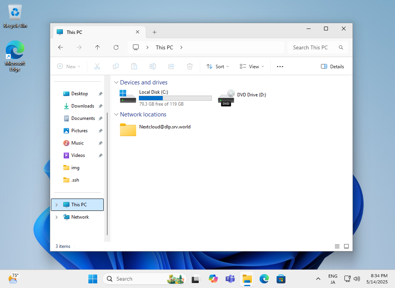Click the search magnifier icon
The height and width of the screenshot is (288, 395).
point(341,47)
